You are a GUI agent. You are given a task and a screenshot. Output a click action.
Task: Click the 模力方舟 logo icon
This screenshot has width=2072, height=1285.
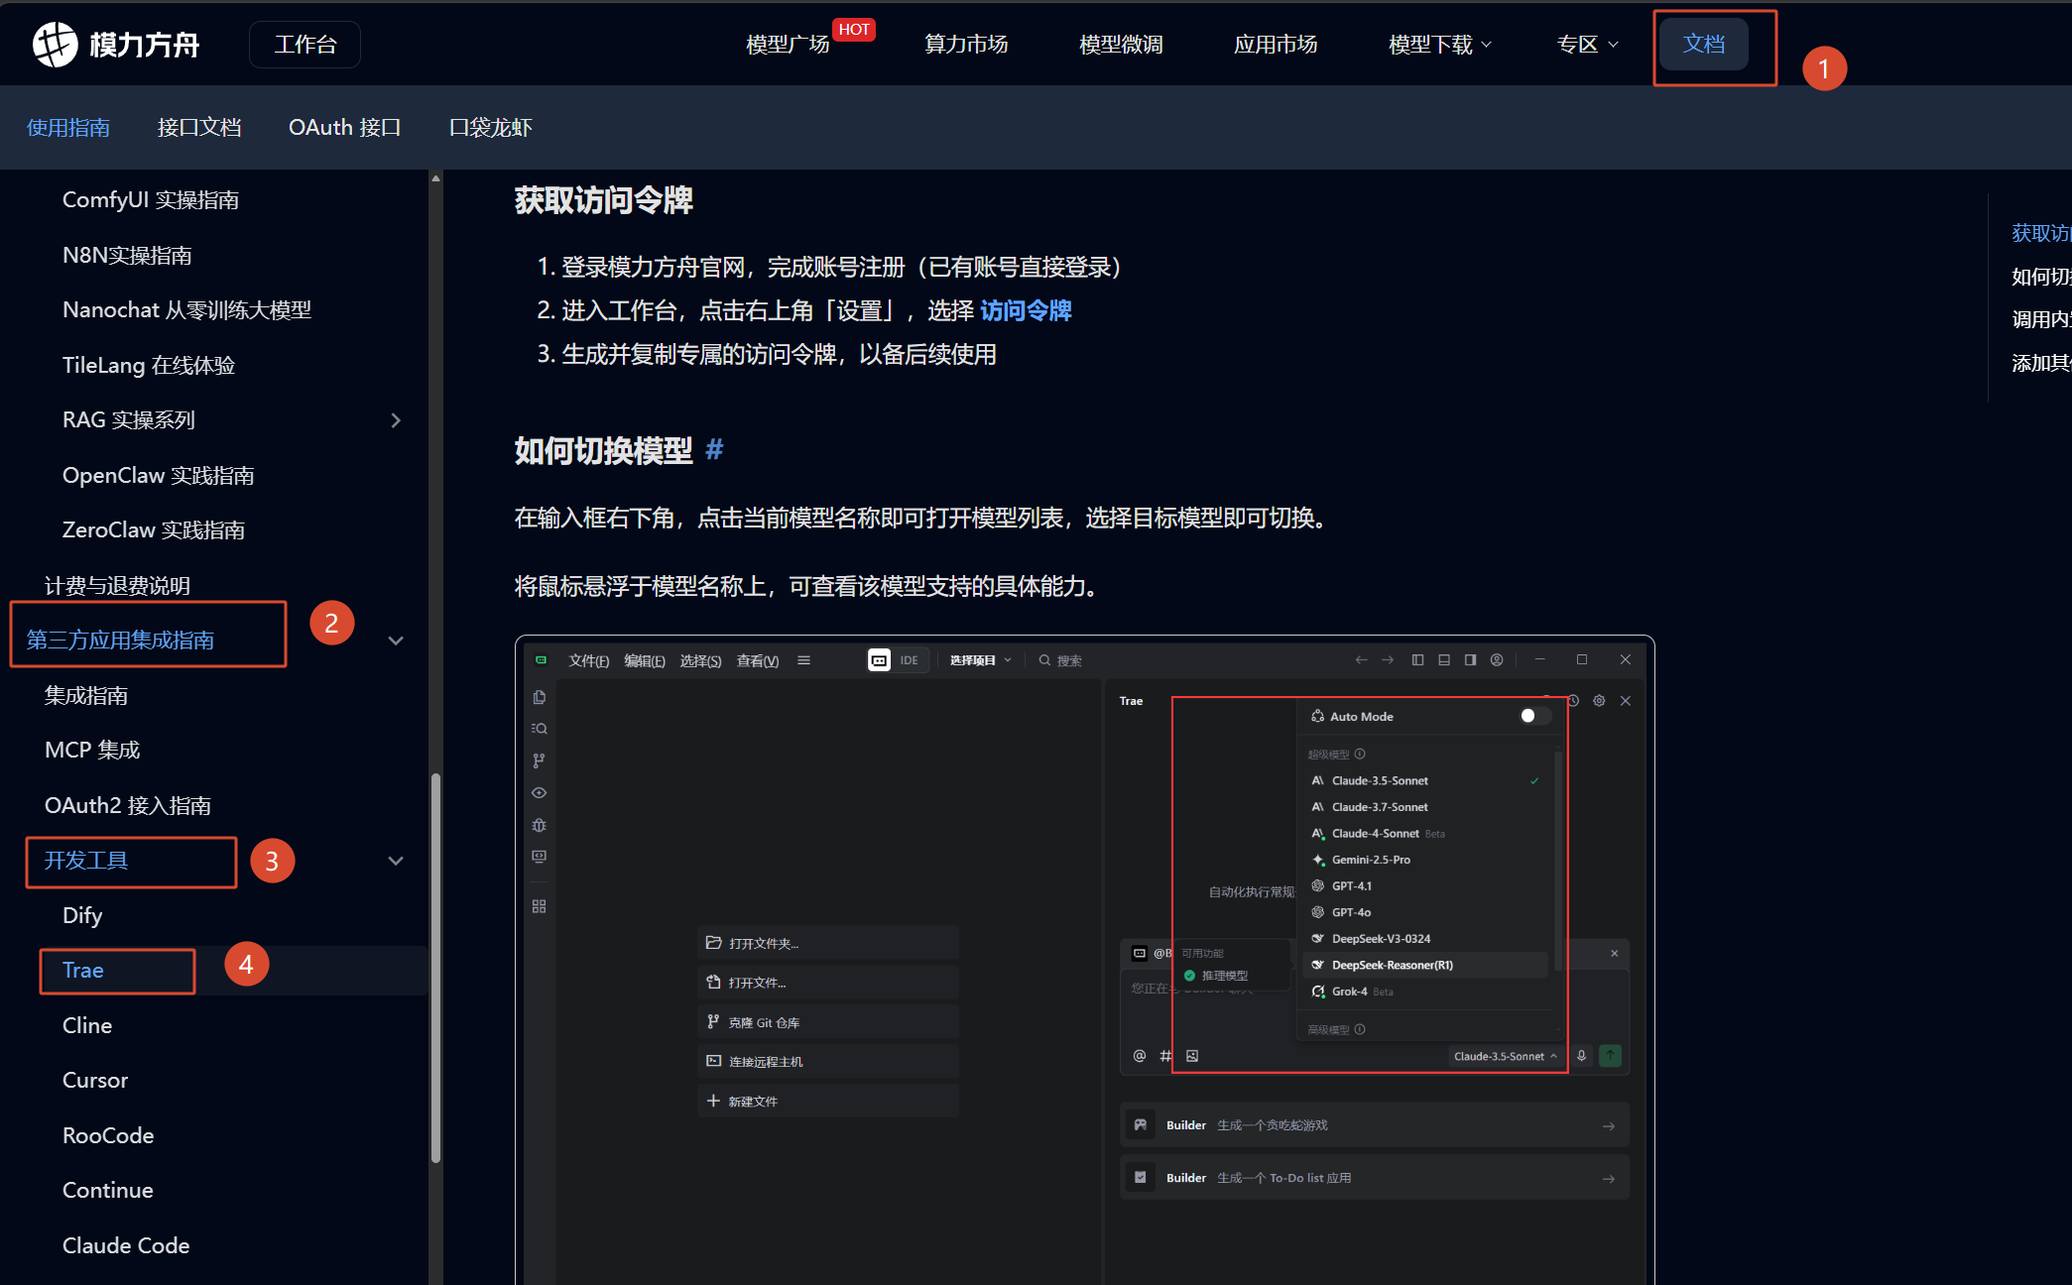point(55,45)
